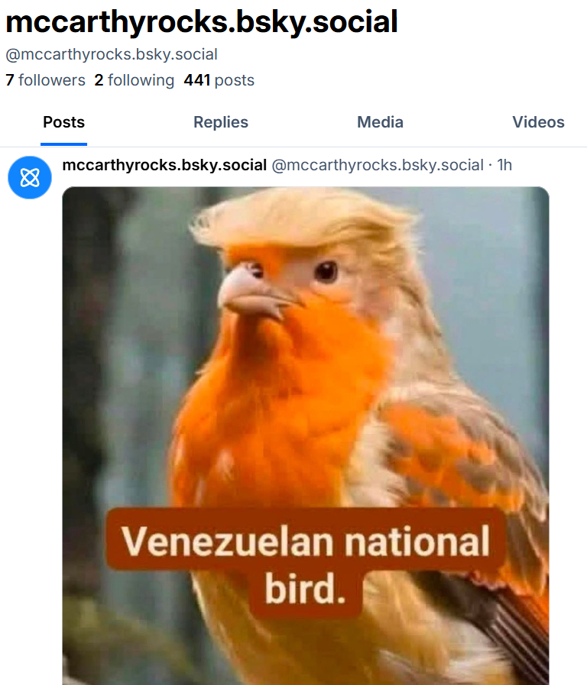This screenshot has width=587, height=685.
Task: Click the grey @mccarthyrocks handle in the post header
Action: (x=378, y=165)
